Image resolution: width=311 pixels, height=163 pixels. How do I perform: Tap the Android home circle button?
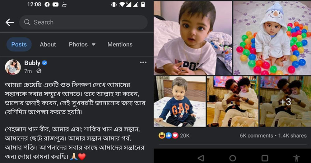click(232, 158)
